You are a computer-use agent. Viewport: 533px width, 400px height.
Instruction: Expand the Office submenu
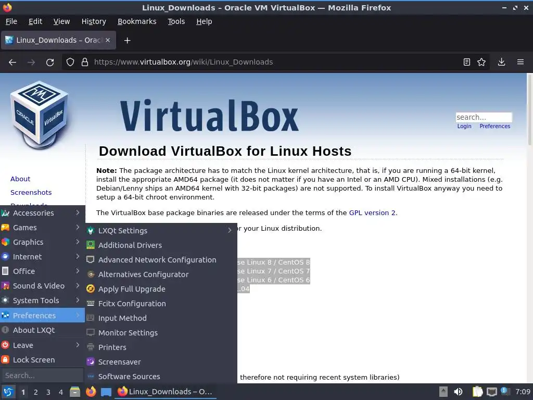pyautogui.click(x=42, y=271)
